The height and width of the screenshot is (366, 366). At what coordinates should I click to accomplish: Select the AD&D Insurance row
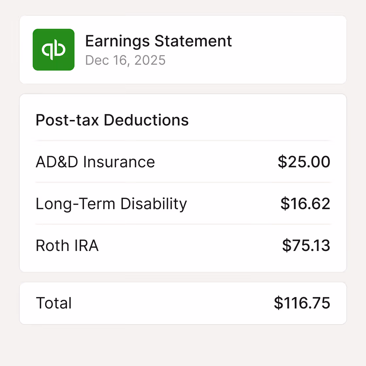point(95,162)
